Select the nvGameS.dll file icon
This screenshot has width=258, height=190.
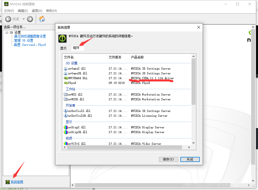point(66,69)
